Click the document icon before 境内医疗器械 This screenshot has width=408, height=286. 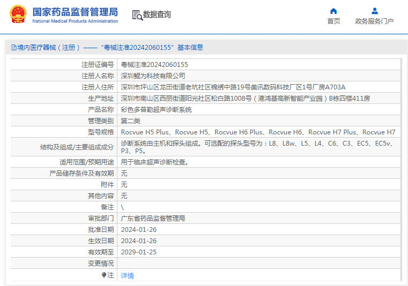click(x=14, y=48)
